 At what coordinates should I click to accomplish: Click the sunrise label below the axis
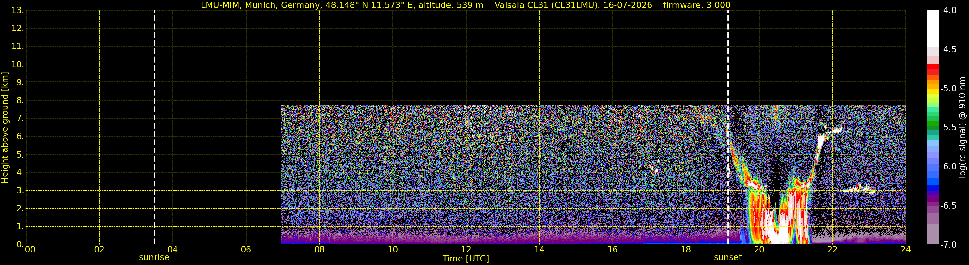154,258
